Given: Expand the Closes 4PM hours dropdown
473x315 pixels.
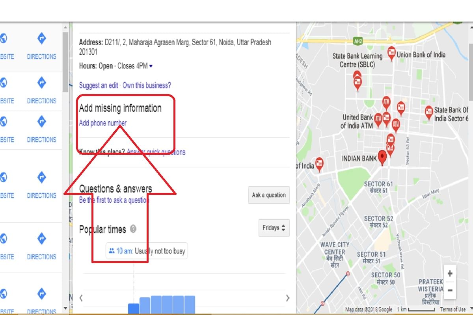Looking at the screenshot, I should point(151,66).
